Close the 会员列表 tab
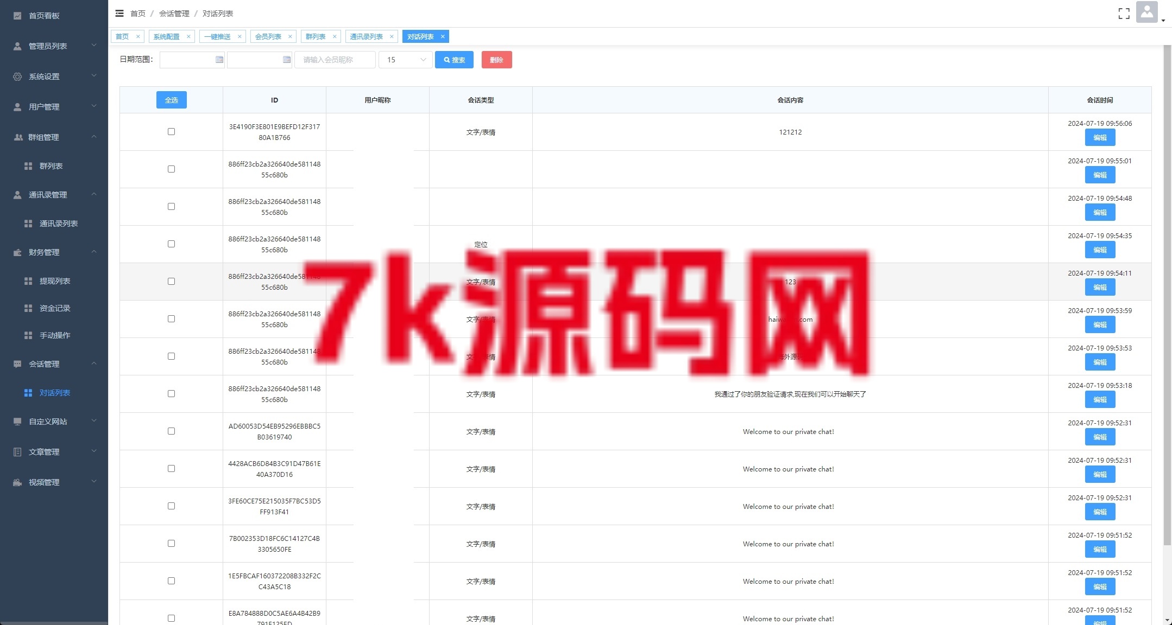Screen dimensions: 1172x625 coord(290,37)
